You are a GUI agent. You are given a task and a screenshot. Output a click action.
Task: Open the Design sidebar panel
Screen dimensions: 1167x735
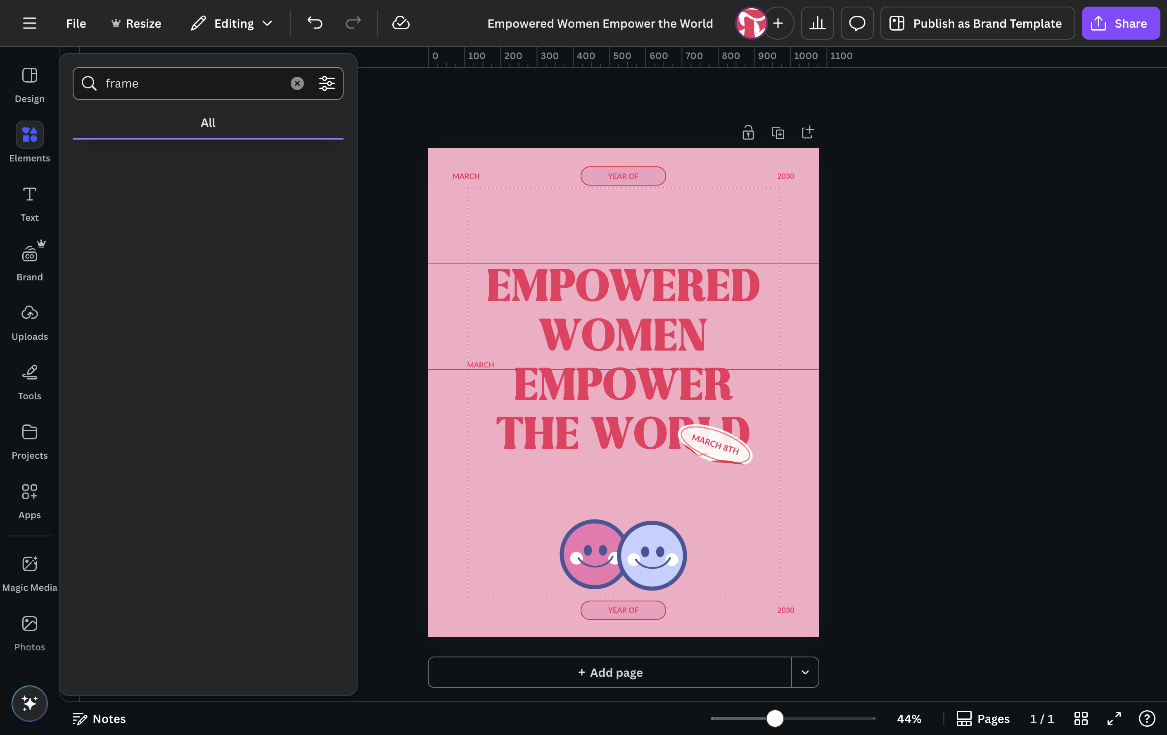(x=30, y=84)
